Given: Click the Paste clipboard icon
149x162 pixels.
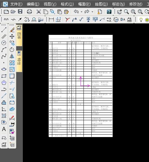Looking at the screenshot, I should 59,12.
